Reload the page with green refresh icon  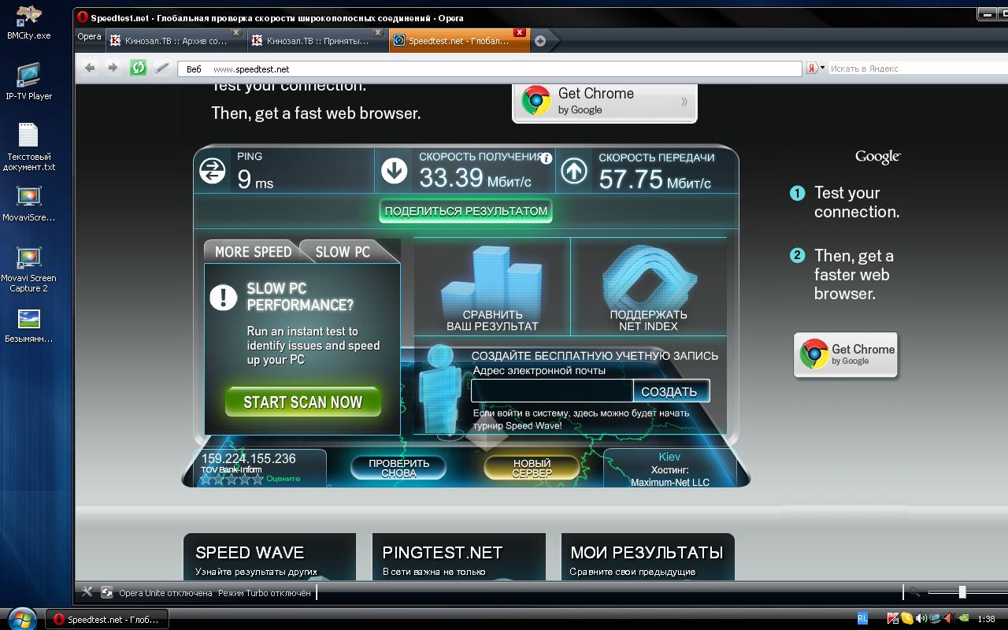(139, 69)
